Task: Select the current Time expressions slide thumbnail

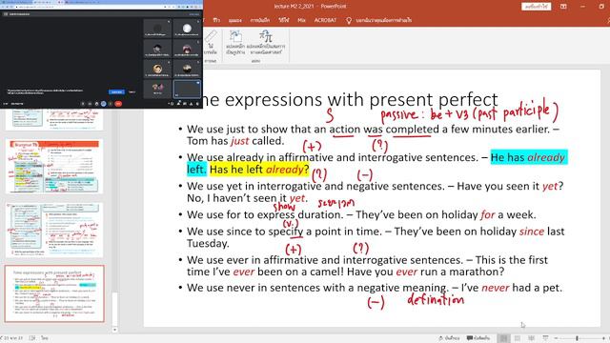Action: tap(54, 293)
